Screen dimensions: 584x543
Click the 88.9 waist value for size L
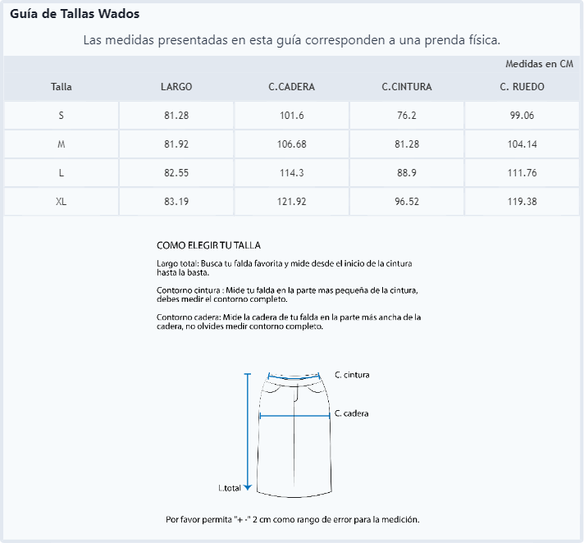click(407, 173)
